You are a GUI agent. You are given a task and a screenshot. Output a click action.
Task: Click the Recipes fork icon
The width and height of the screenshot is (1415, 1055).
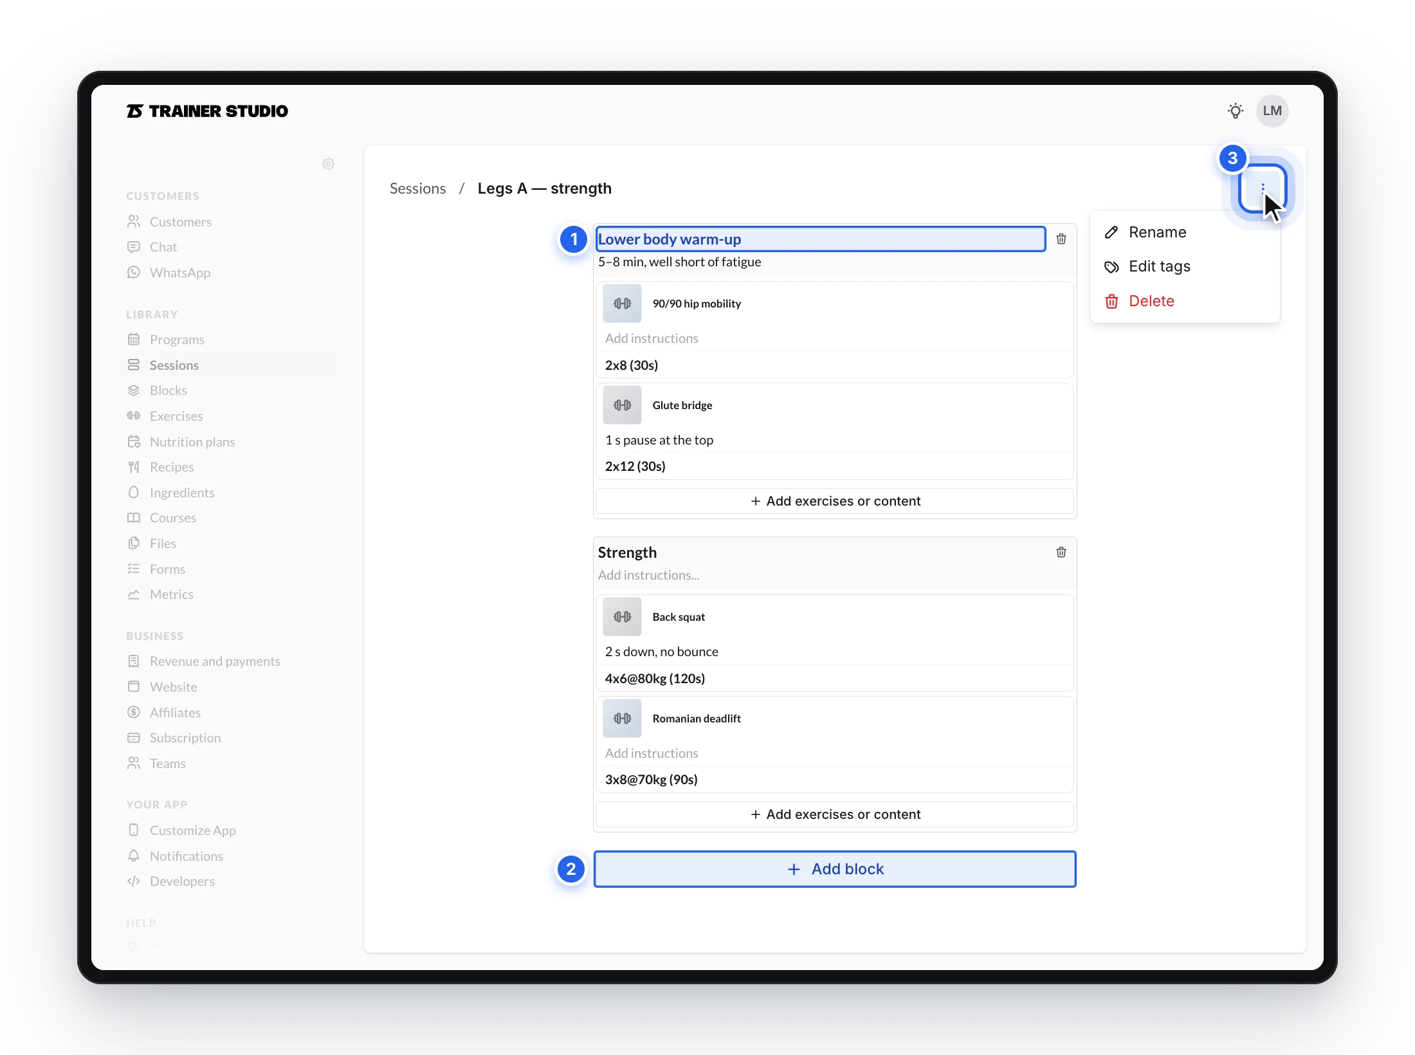click(x=134, y=467)
